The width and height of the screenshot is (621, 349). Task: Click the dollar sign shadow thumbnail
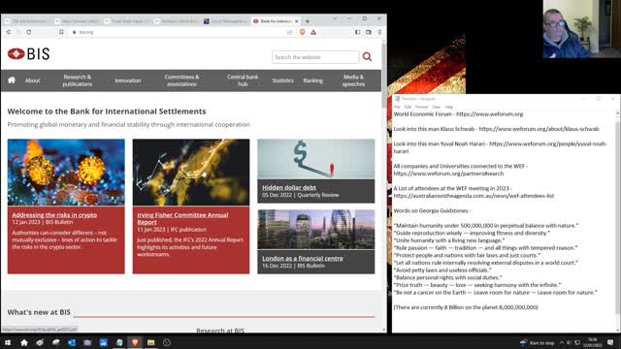[x=316, y=159]
